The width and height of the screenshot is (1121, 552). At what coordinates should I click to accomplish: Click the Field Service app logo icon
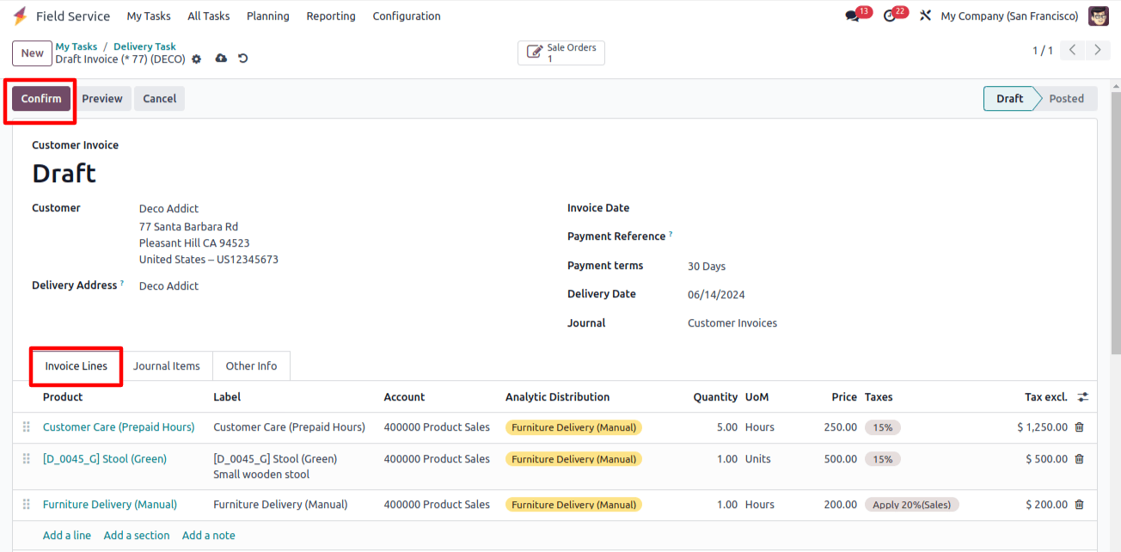(x=20, y=15)
